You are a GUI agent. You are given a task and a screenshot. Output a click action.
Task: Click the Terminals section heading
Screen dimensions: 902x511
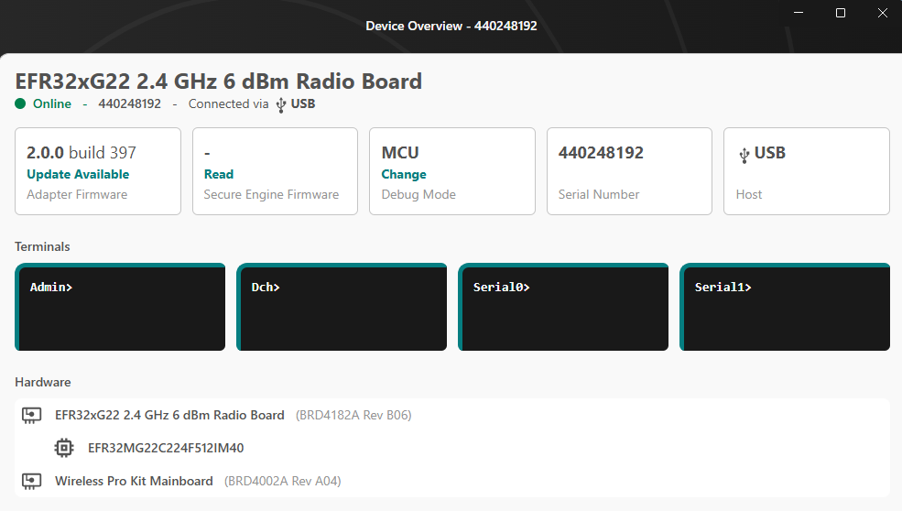pyautogui.click(x=42, y=247)
